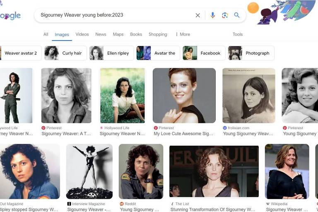
Task: Click the magnifying glass search icon
Action: click(x=237, y=15)
